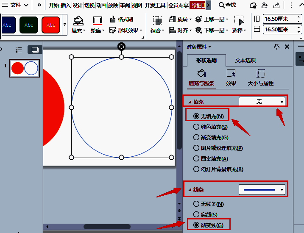Click the Group objects icon
Image resolution: width=304 pixels, height=233 pixels.
coord(157,21)
